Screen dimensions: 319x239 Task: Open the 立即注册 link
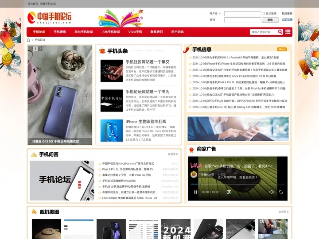tap(287, 20)
